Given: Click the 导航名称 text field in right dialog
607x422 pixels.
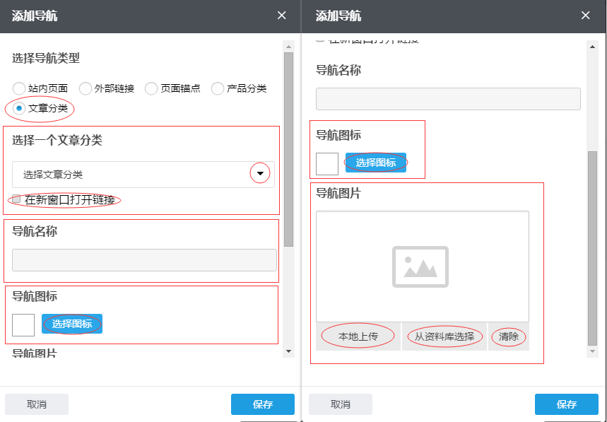Looking at the screenshot, I should coord(448,99).
